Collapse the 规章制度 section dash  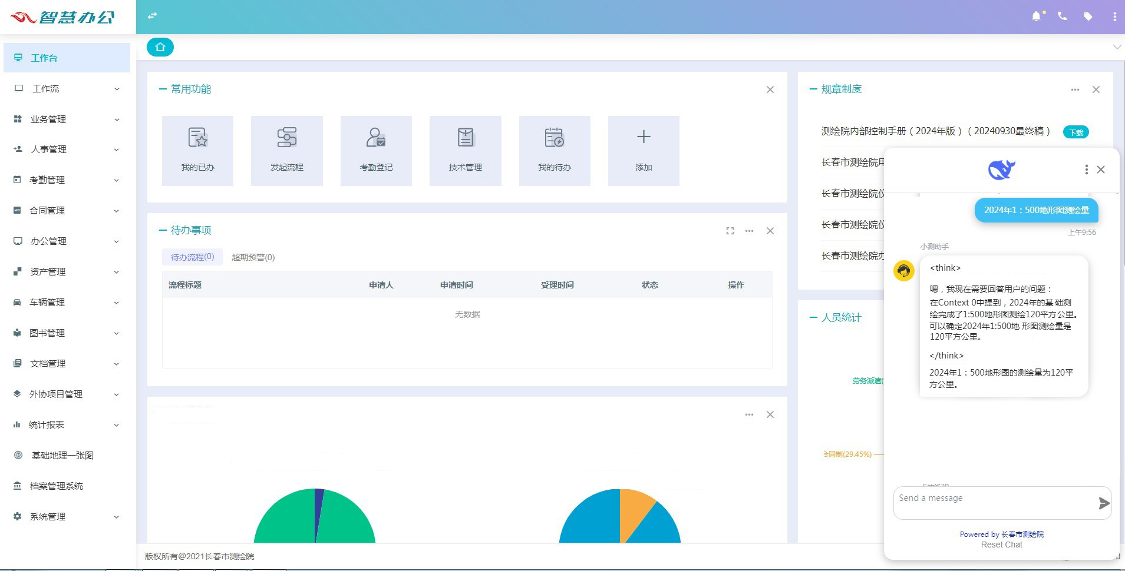[813, 89]
